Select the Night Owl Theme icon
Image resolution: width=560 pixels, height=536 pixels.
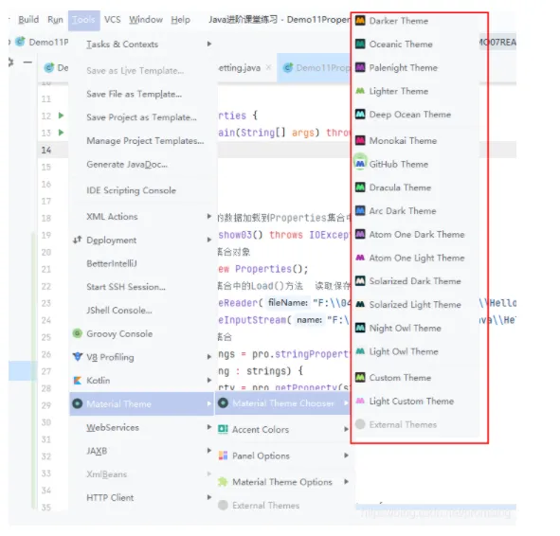pos(360,328)
